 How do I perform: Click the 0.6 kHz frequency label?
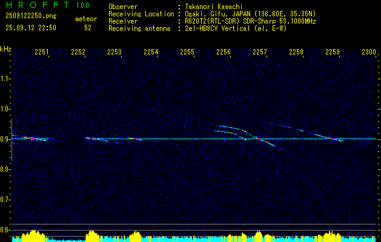coord(5,230)
